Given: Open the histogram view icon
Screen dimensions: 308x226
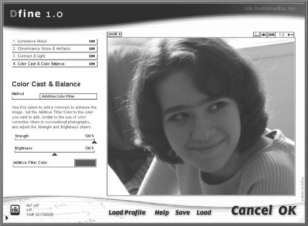Looking at the screenshot, I should click(x=257, y=35).
